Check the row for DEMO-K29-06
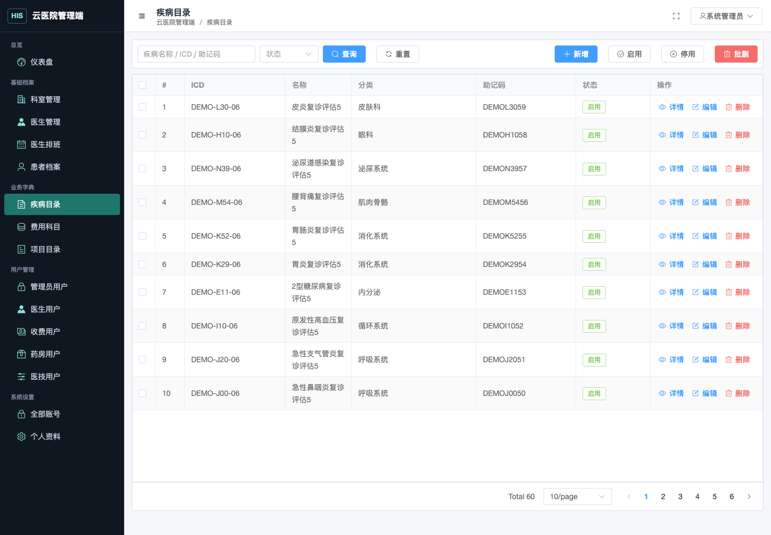771x535 pixels. [142, 264]
